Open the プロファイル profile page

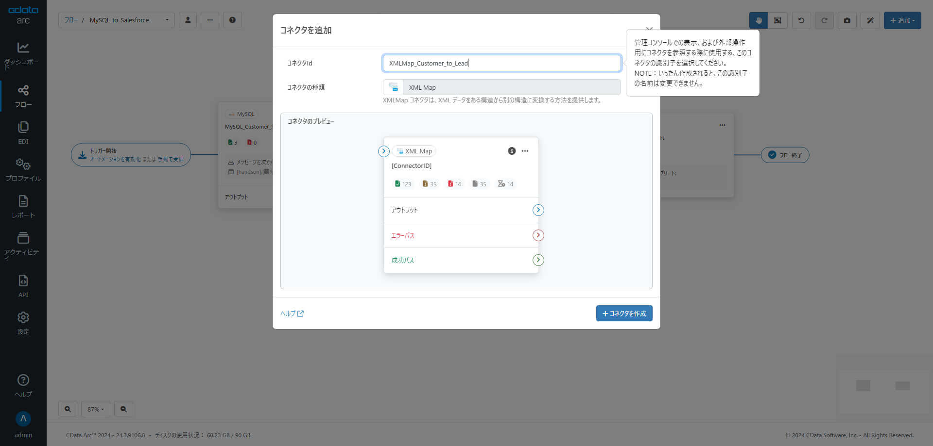pyautogui.click(x=23, y=170)
